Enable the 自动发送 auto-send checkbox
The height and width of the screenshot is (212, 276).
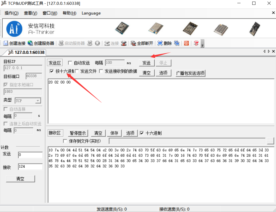pos(70,63)
